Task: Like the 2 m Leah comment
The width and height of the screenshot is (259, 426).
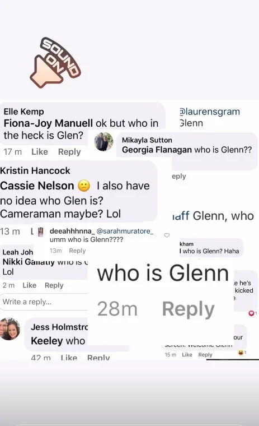Action: point(29,285)
